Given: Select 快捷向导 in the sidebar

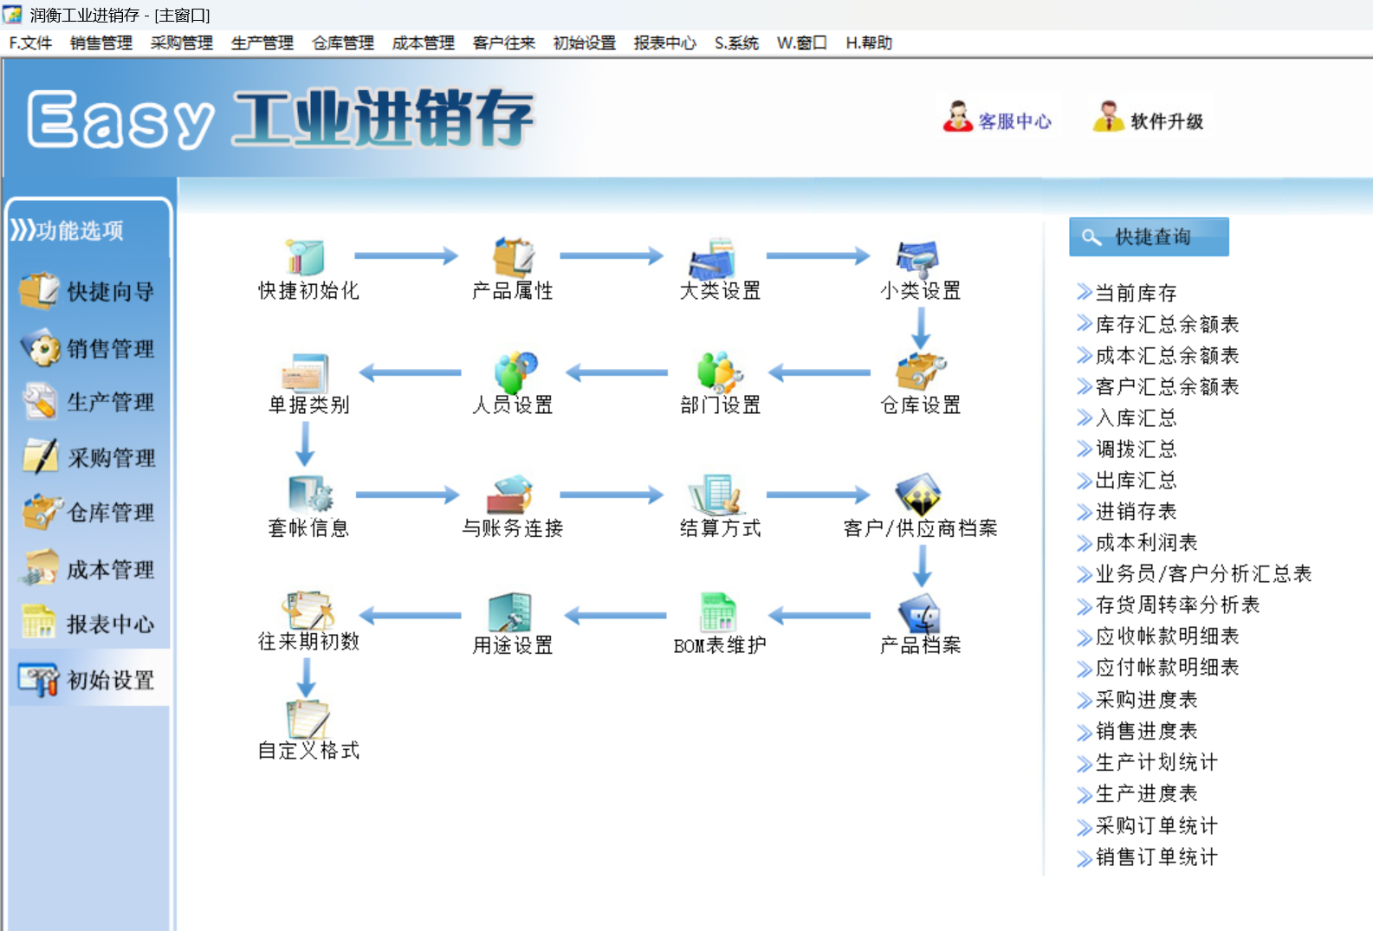Looking at the screenshot, I should pyautogui.click(x=87, y=292).
